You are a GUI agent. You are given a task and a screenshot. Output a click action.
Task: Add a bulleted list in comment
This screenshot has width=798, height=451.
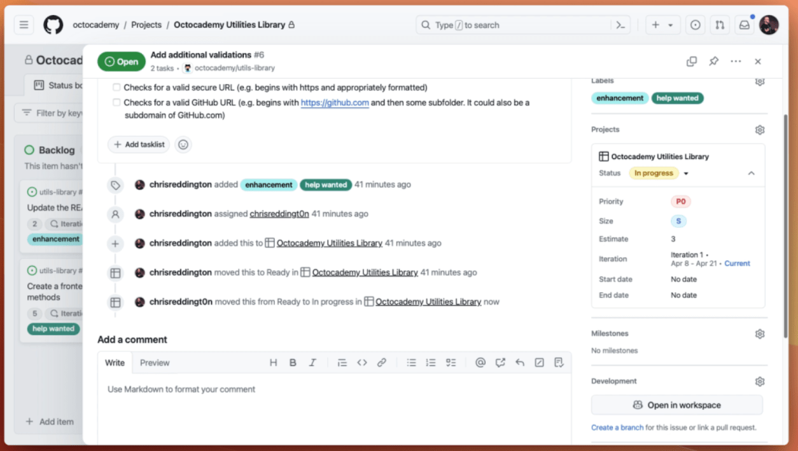point(412,363)
